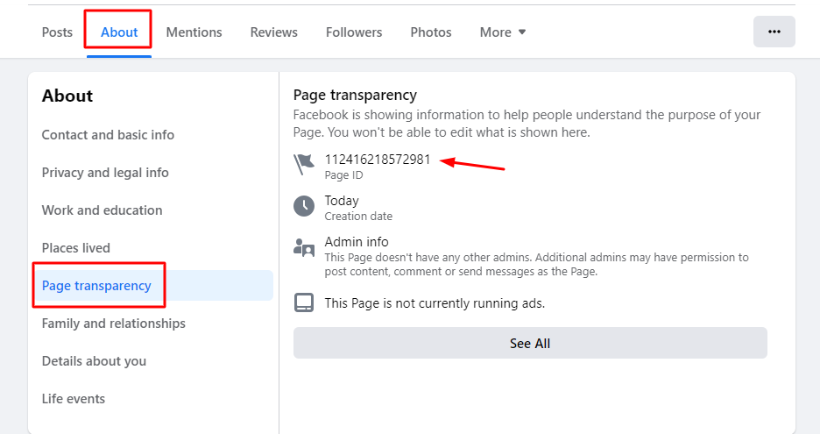Go to the Reviews tab
Screen dimensions: 820x434
point(274,32)
